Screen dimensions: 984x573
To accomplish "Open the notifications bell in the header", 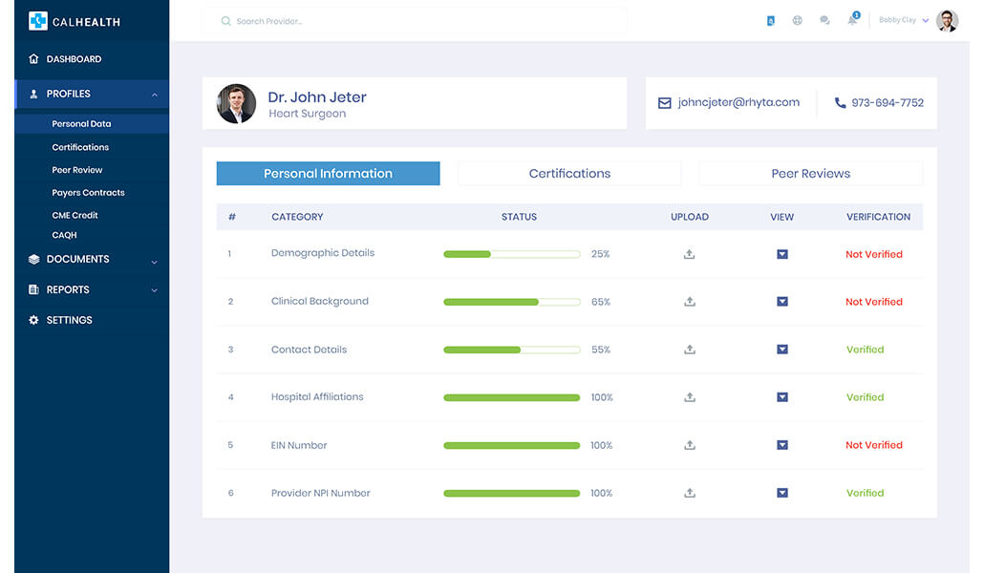I will pyautogui.click(x=851, y=20).
